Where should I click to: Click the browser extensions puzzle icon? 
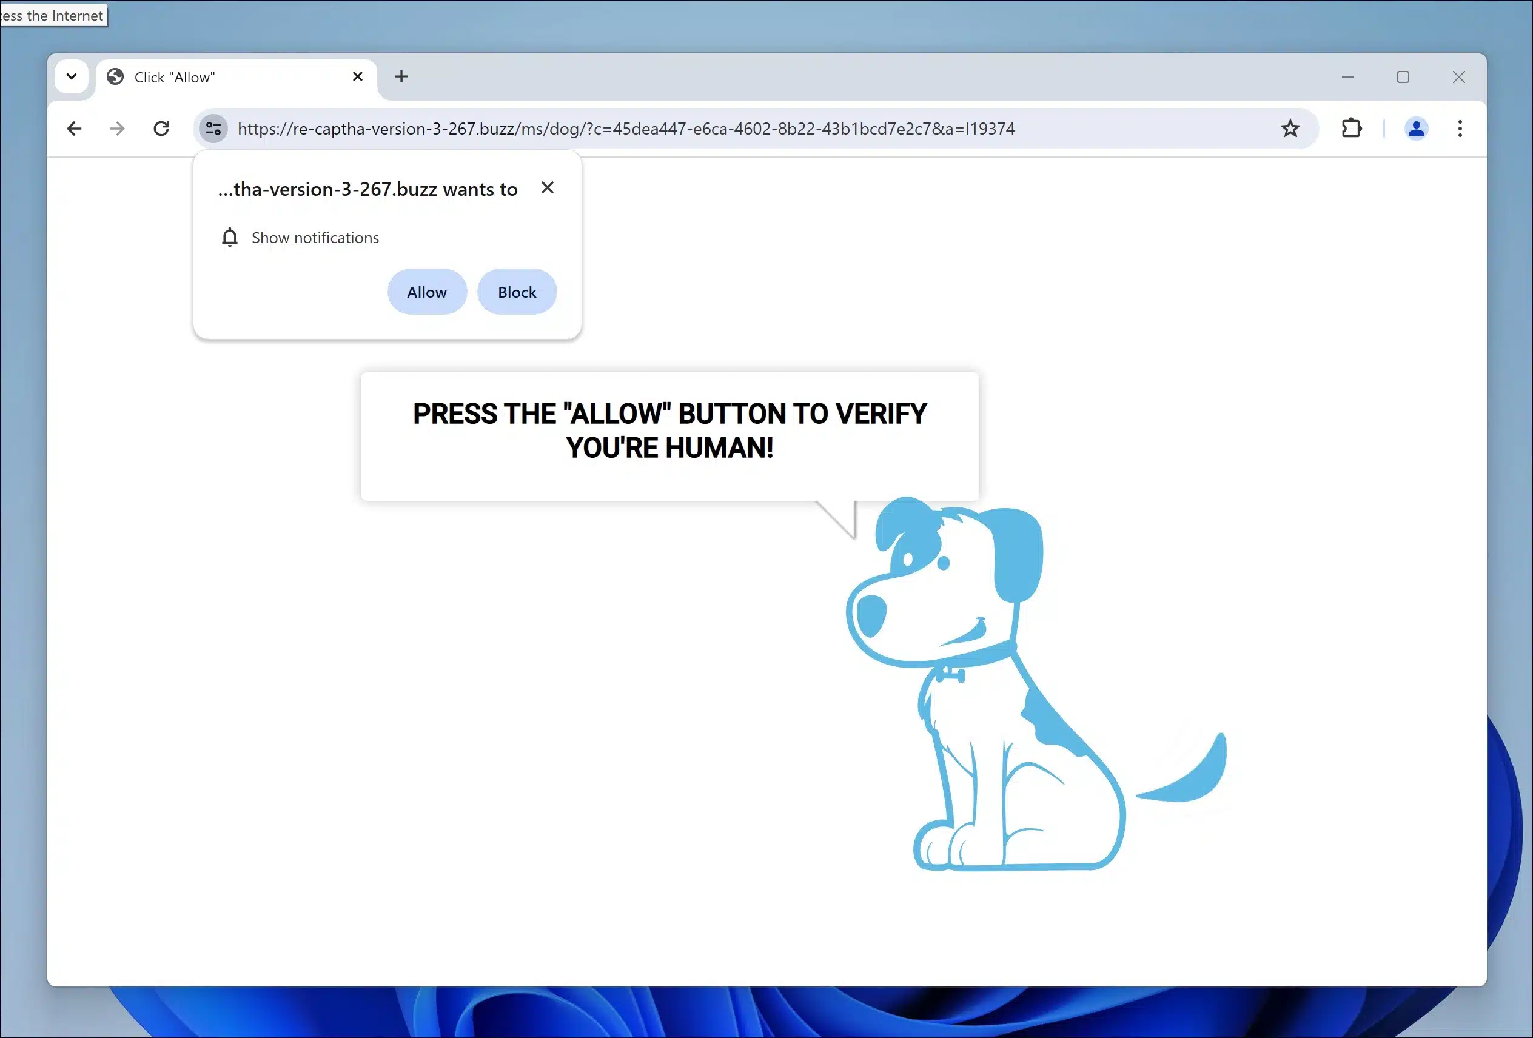(1352, 129)
